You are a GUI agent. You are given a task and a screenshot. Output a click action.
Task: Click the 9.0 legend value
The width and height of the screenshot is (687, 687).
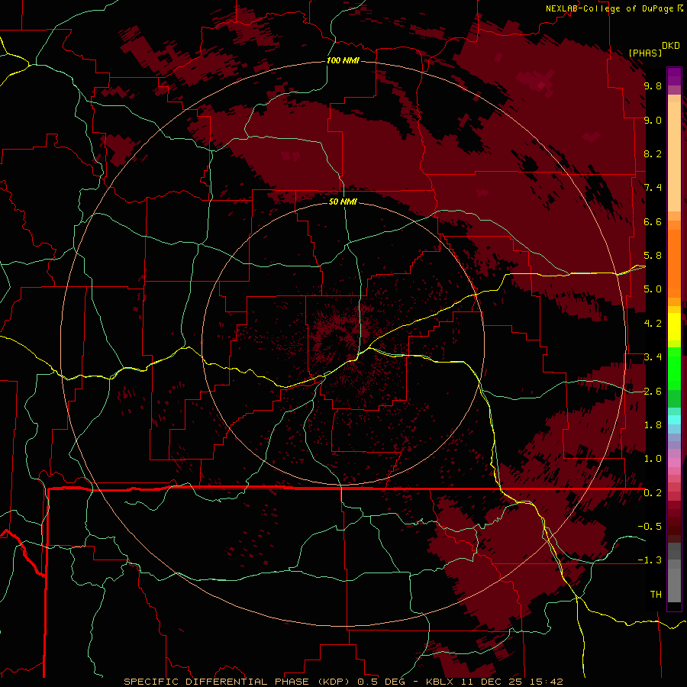tap(653, 120)
